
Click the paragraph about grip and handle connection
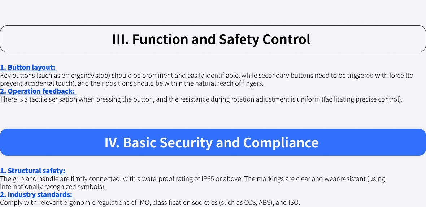point(193,183)
